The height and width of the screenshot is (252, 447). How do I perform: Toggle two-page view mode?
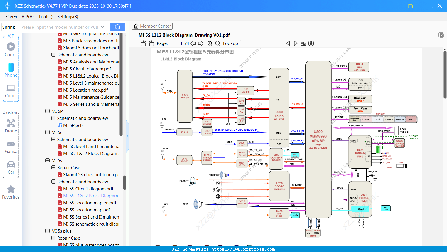click(134, 43)
